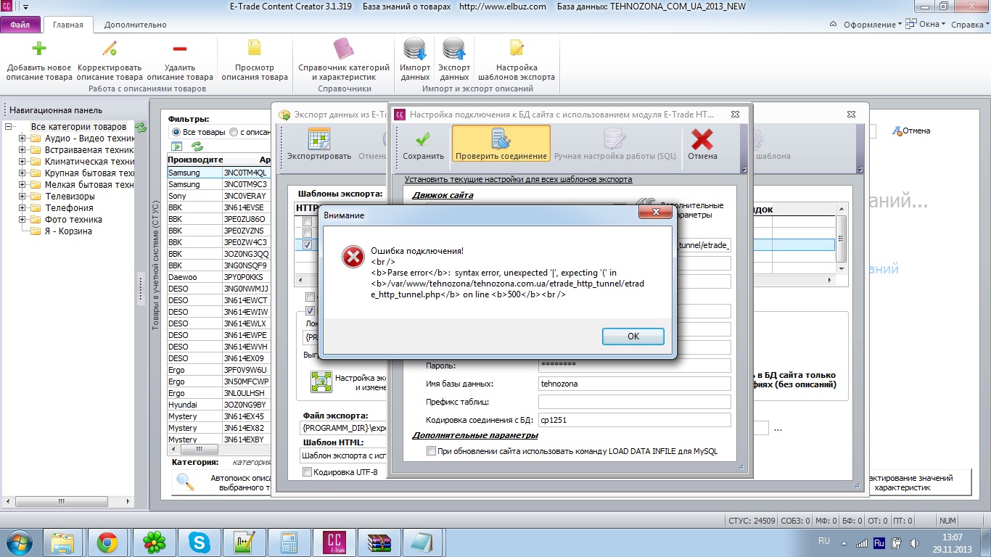Tick the second checkbox in export templates list
Image resolution: width=991 pixels, height=557 pixels.
pos(308,233)
